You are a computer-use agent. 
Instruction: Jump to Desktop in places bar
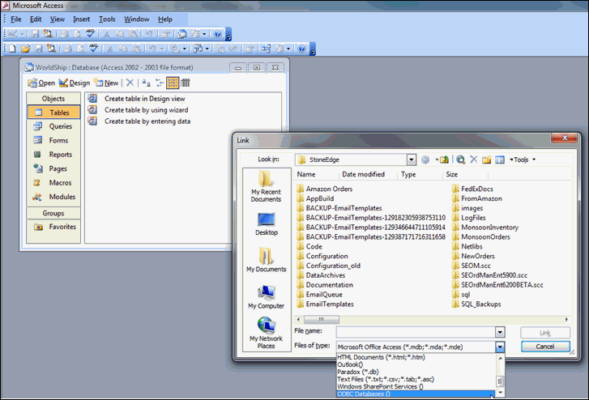[267, 224]
